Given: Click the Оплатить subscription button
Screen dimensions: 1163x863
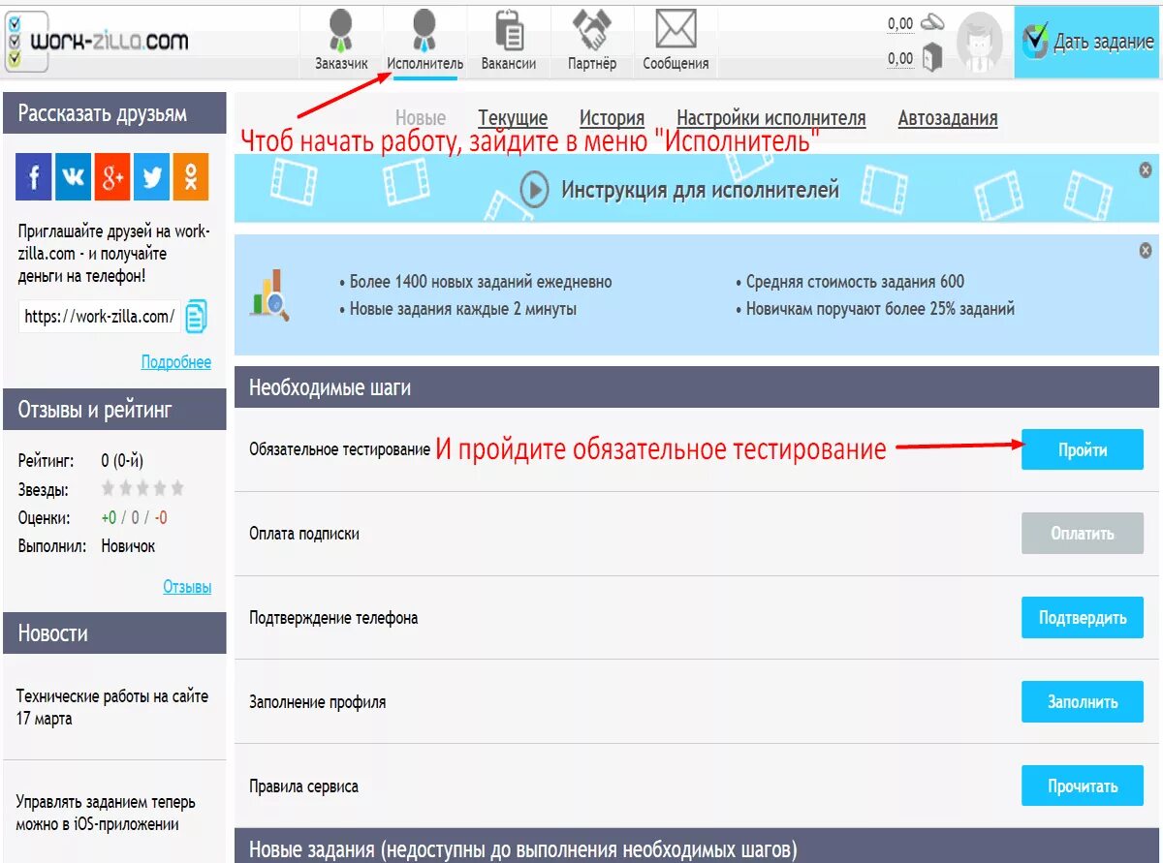Looking at the screenshot, I should pyautogui.click(x=1083, y=534).
